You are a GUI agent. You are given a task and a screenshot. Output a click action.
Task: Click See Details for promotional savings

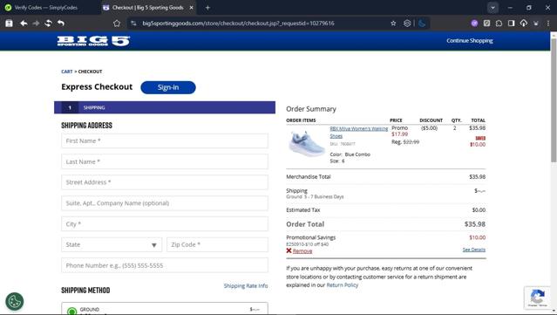click(474, 250)
